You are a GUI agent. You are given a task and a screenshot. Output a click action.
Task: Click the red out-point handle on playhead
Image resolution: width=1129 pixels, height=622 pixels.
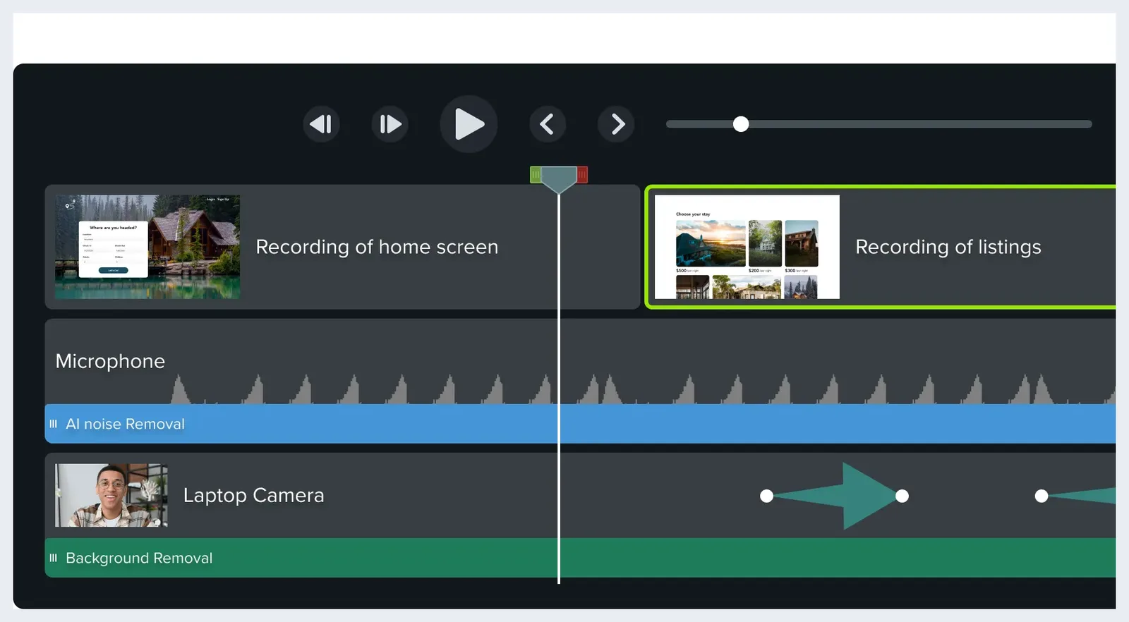coord(582,174)
